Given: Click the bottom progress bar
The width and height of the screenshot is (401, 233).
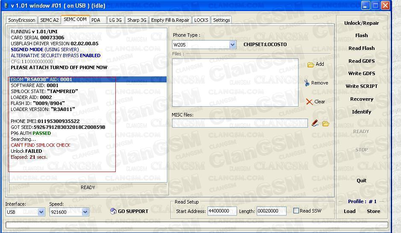Looking at the screenshot, I should pos(197,225).
